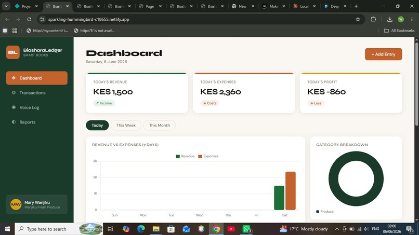Viewport: 419px width, 235px height.
Task: Toggle the Produce legend in breakdown
Action: 325,211
